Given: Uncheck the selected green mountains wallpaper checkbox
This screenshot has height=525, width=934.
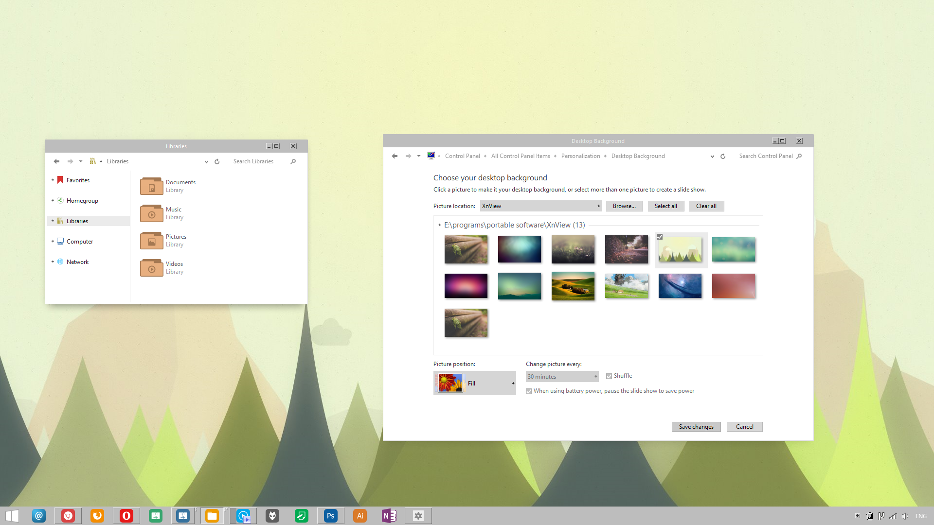Looking at the screenshot, I should [x=660, y=237].
